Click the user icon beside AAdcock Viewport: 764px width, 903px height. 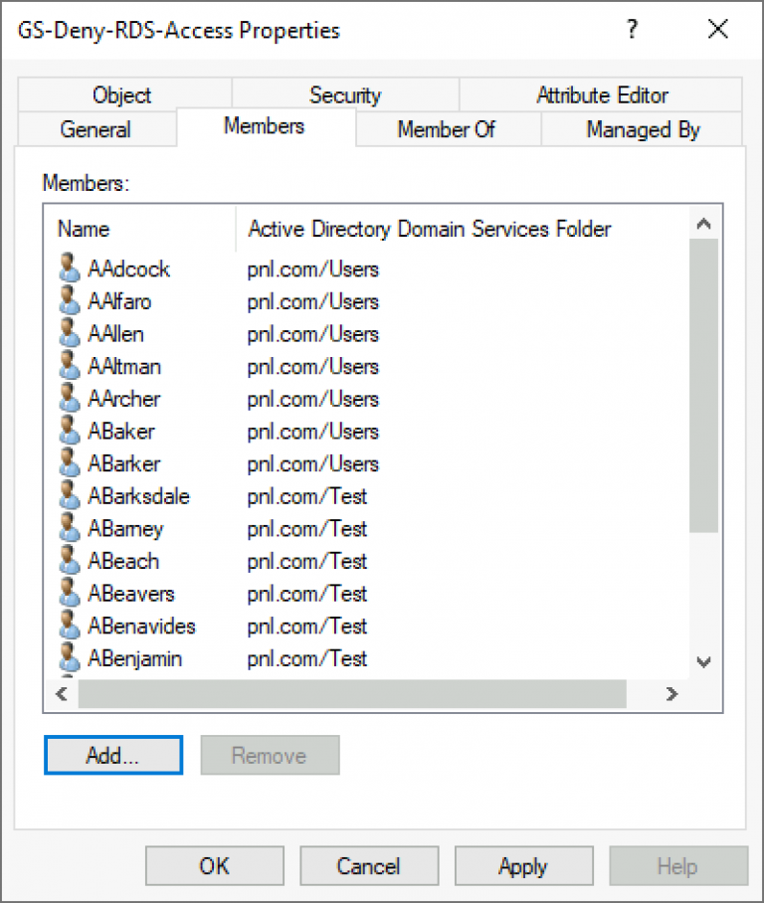[69, 269]
